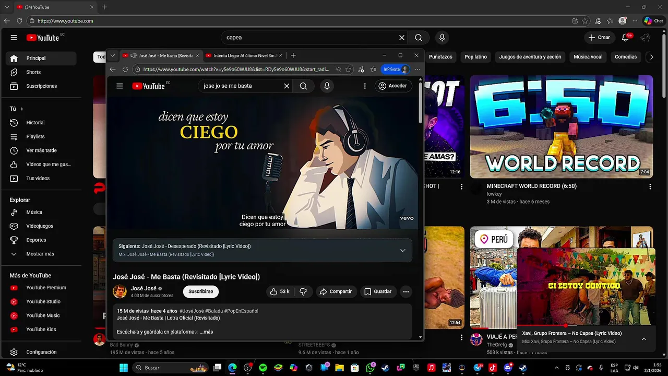
Task: Open the #Balada hashtag link
Action: [x=213, y=311]
